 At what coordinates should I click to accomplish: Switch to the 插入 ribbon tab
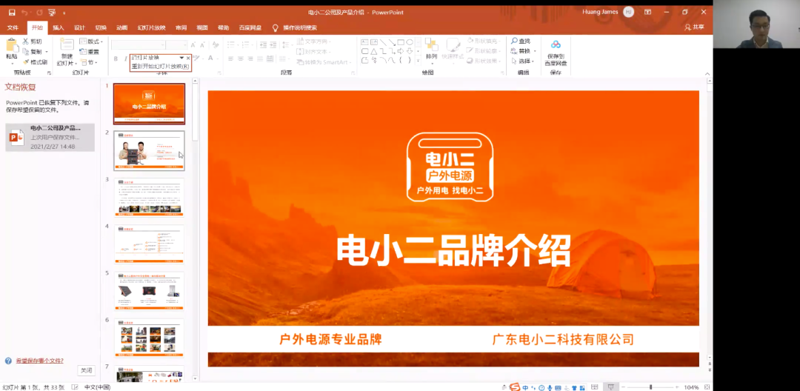[x=59, y=27]
